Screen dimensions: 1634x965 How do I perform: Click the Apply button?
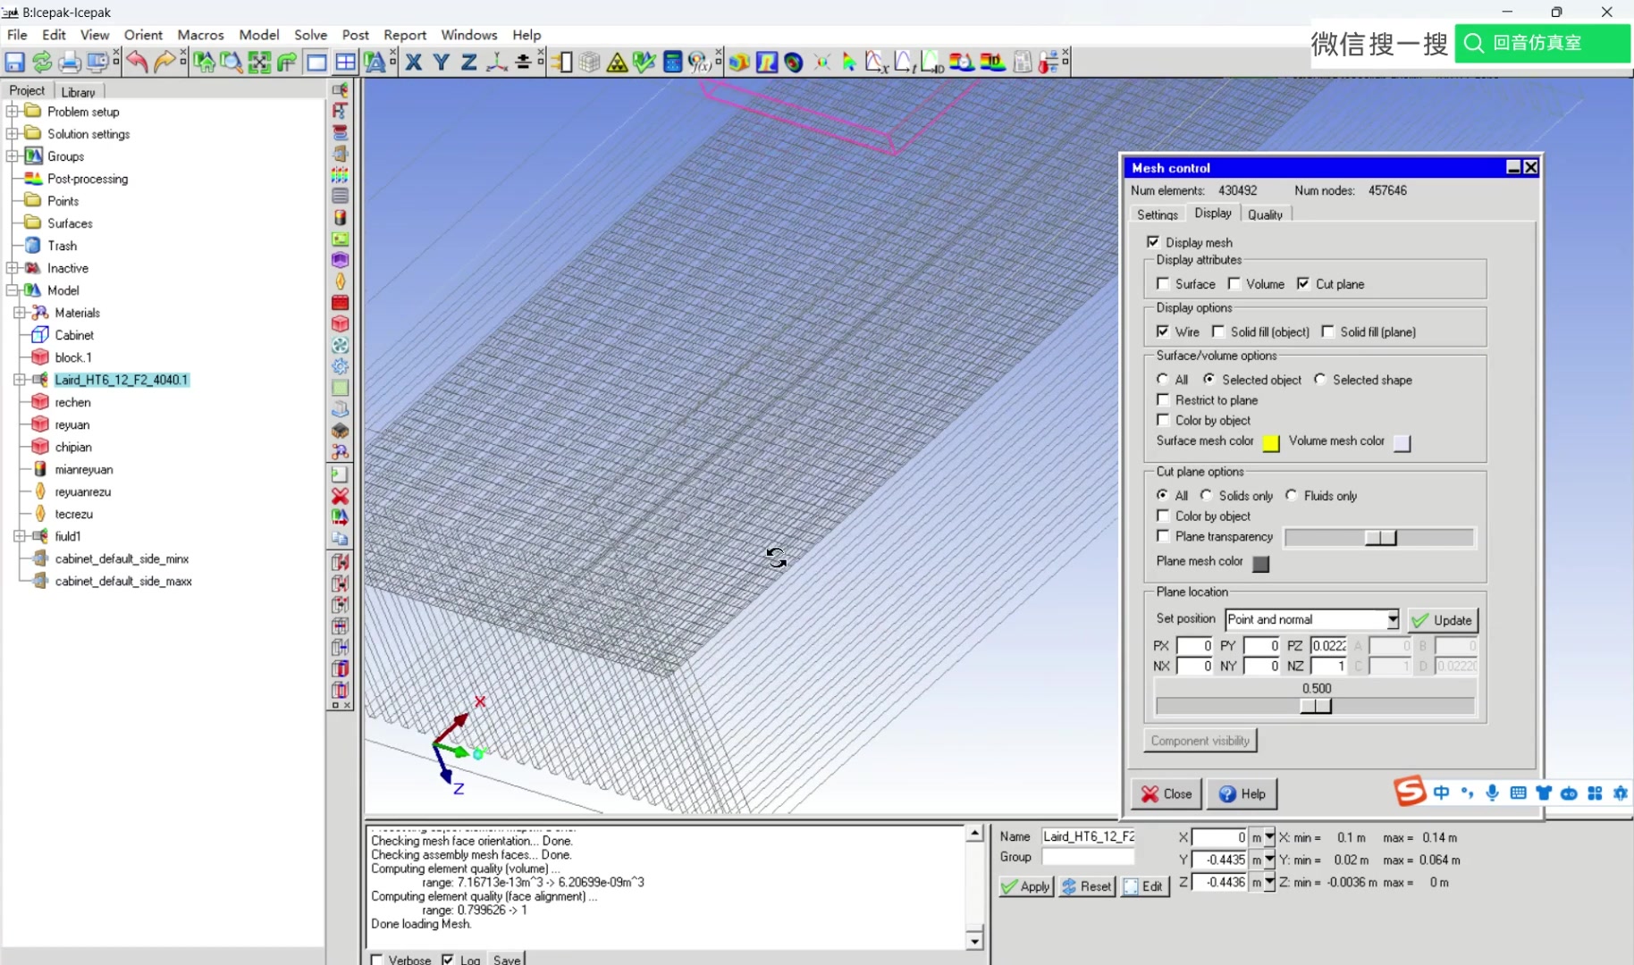(1025, 886)
